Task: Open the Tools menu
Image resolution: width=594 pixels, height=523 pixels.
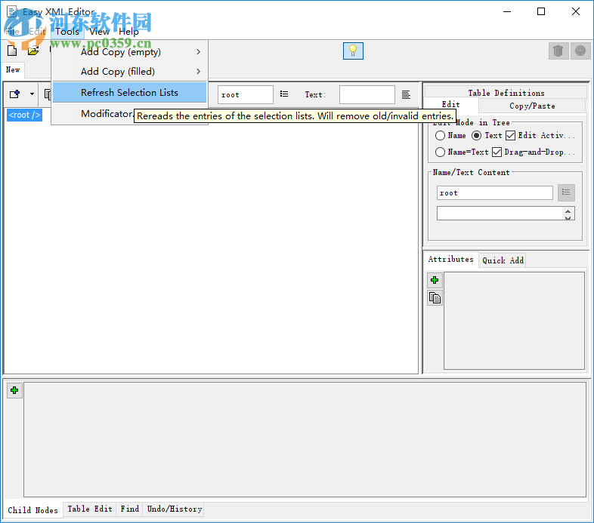Action: (x=67, y=32)
